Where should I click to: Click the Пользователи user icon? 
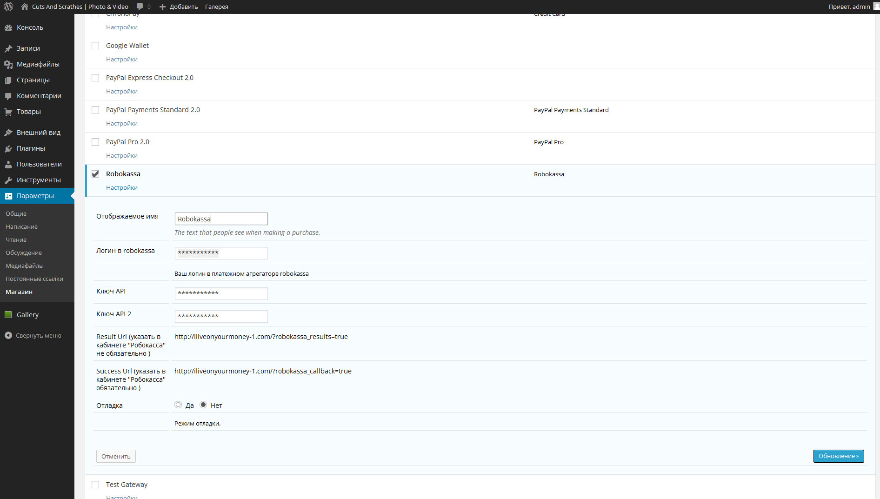pyautogui.click(x=8, y=164)
